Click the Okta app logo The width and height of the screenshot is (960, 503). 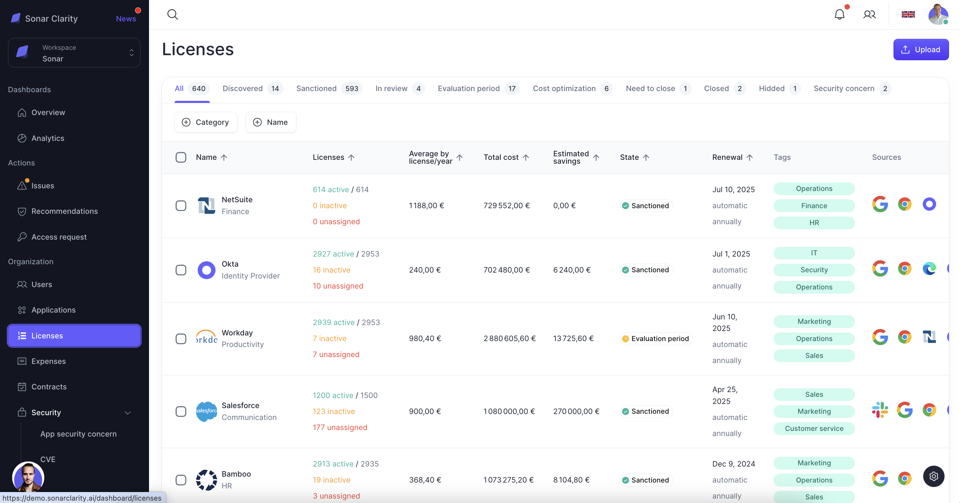pos(206,270)
